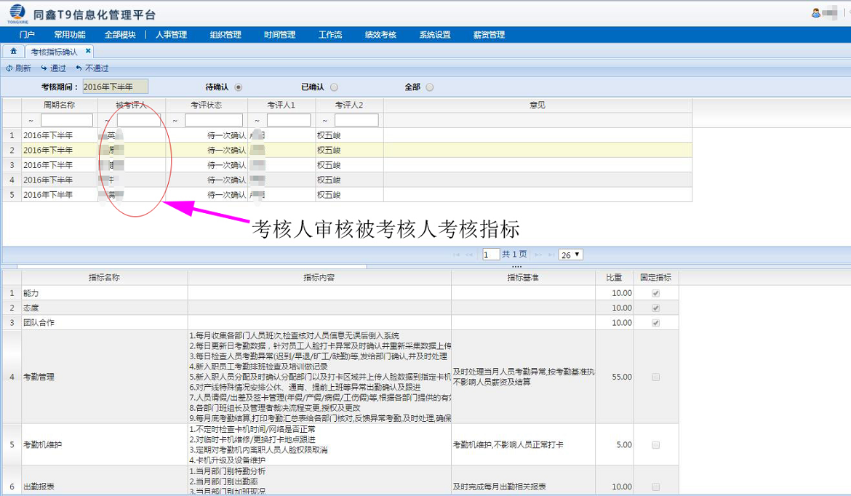Open the 人事管理 menu
Image resolution: width=851 pixels, height=496 pixels.
tap(171, 35)
